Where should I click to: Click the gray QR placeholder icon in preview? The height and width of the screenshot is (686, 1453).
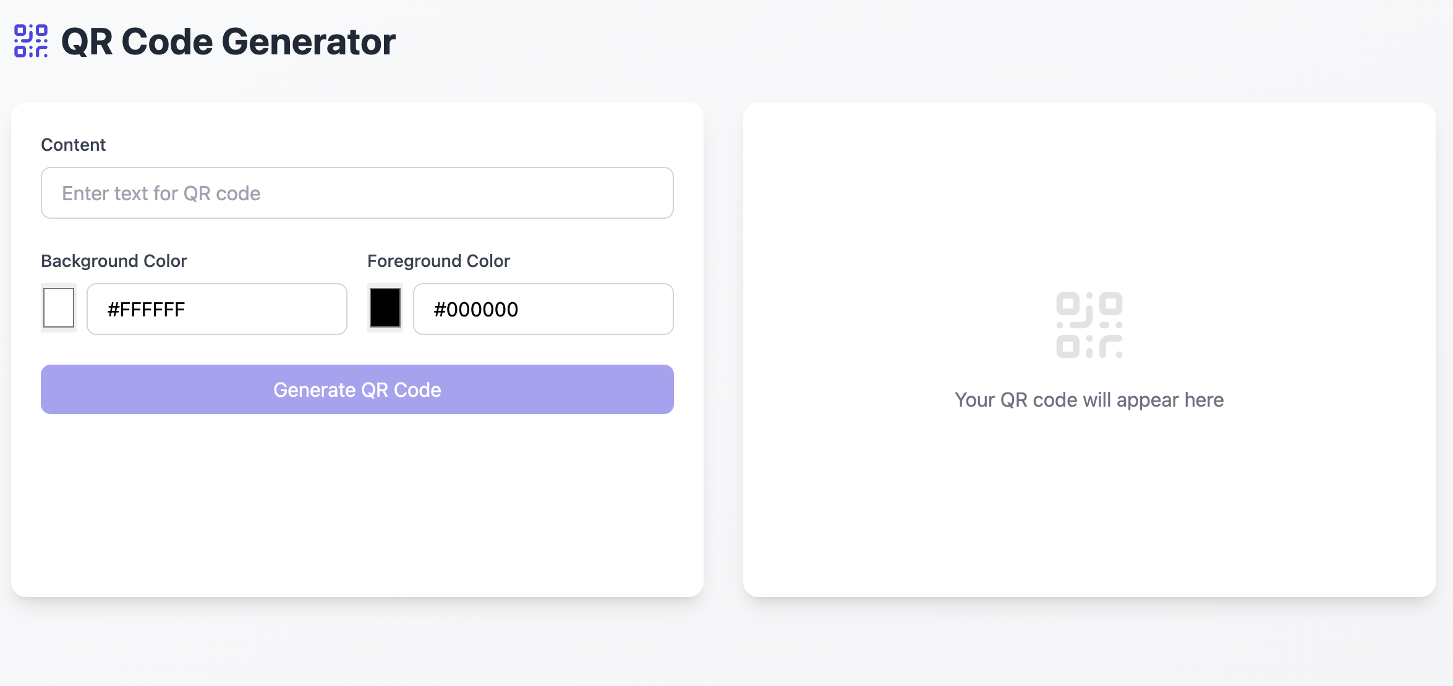point(1089,325)
